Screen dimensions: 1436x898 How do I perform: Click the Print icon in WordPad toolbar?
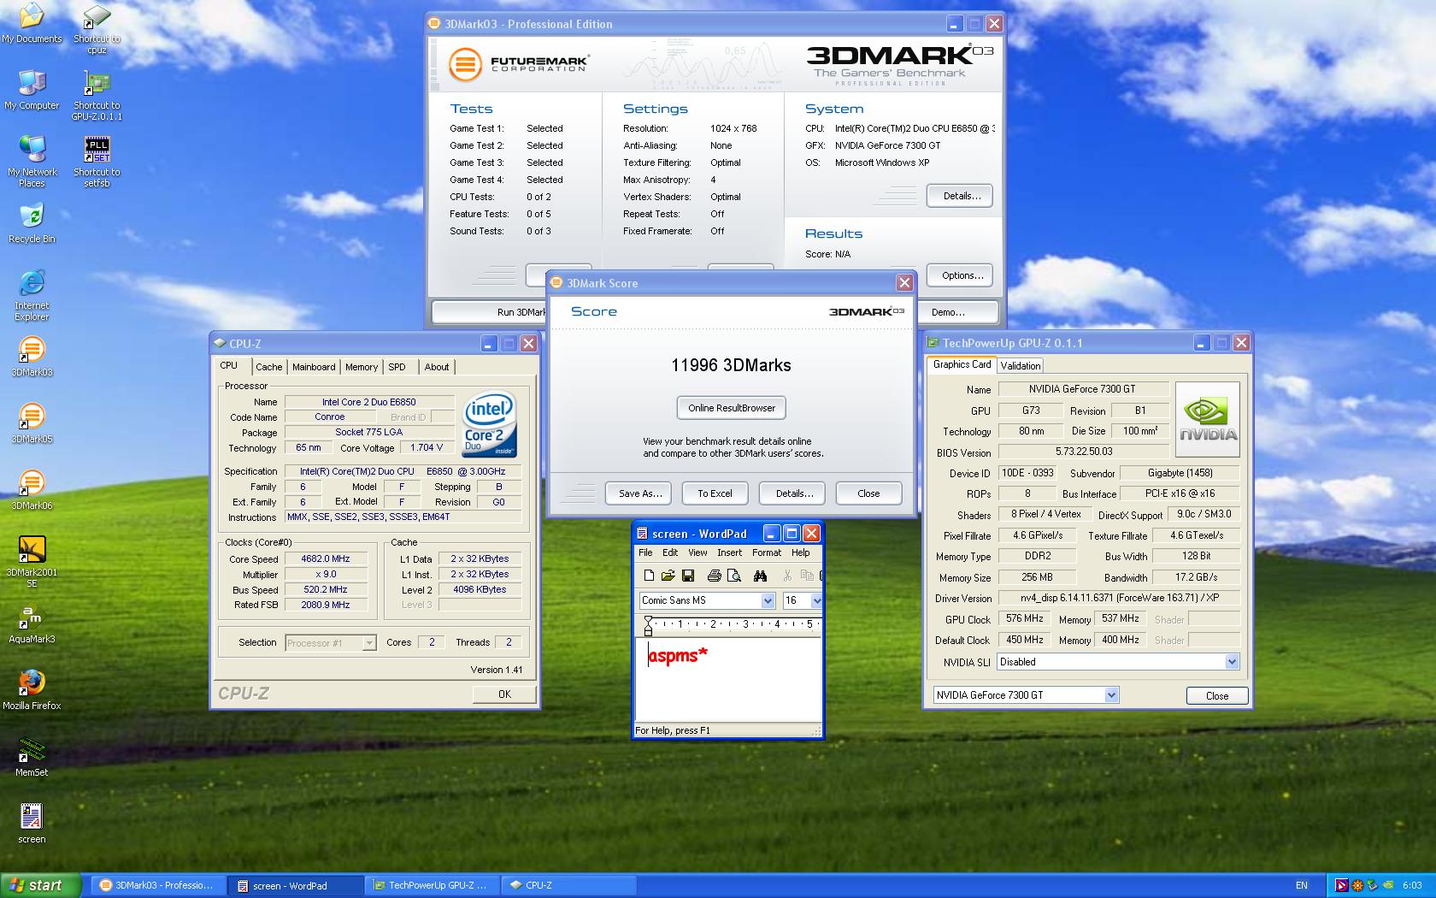[x=714, y=576]
